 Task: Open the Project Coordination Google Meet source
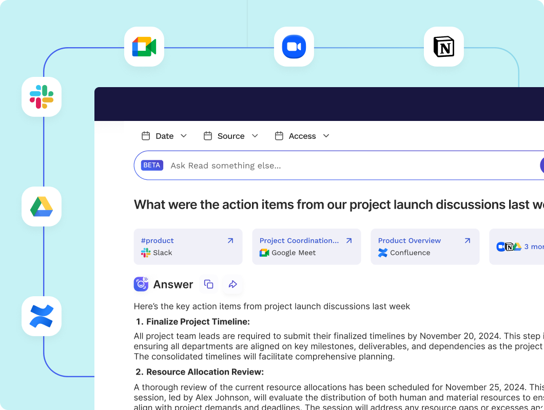click(x=306, y=247)
